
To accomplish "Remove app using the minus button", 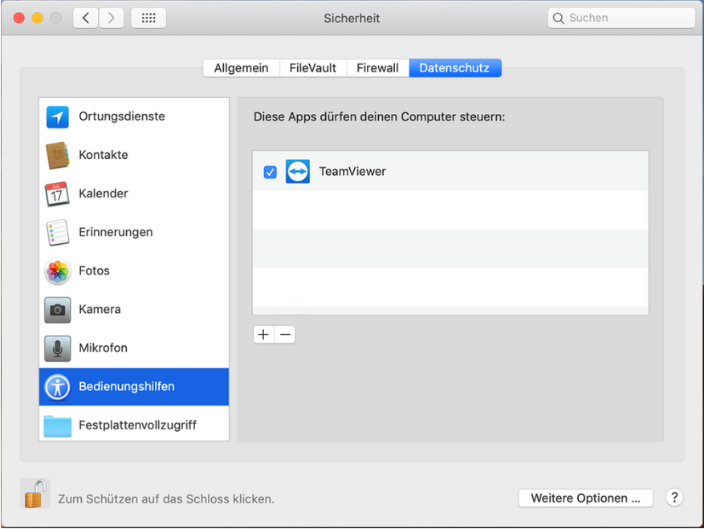I will coord(285,335).
